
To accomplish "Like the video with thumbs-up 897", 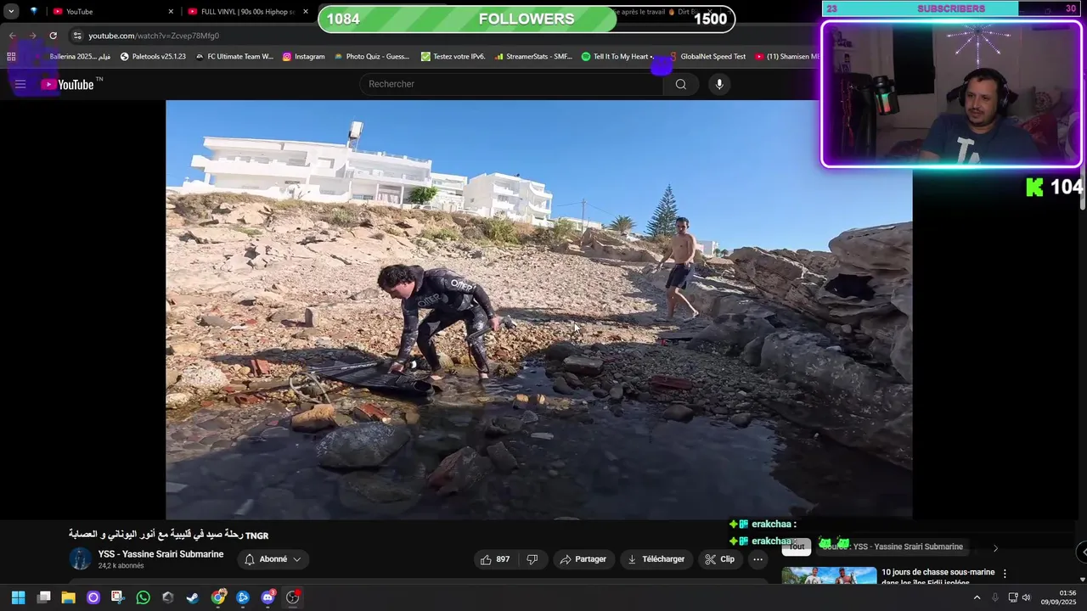I will 496,559.
